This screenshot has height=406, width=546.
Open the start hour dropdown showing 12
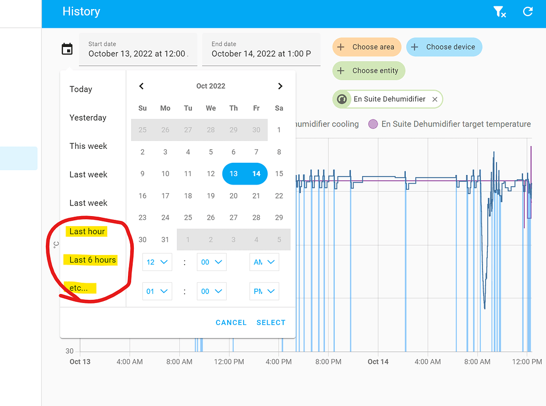[157, 262]
